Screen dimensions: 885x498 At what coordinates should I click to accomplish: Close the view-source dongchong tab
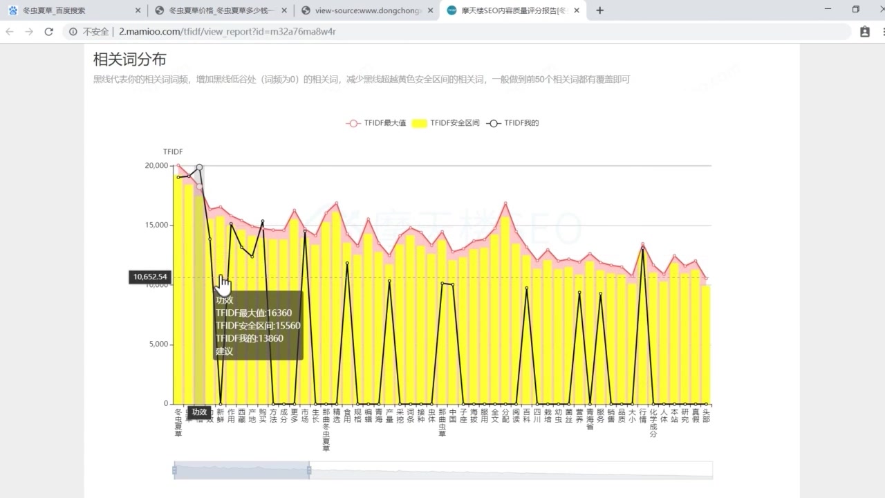click(430, 10)
